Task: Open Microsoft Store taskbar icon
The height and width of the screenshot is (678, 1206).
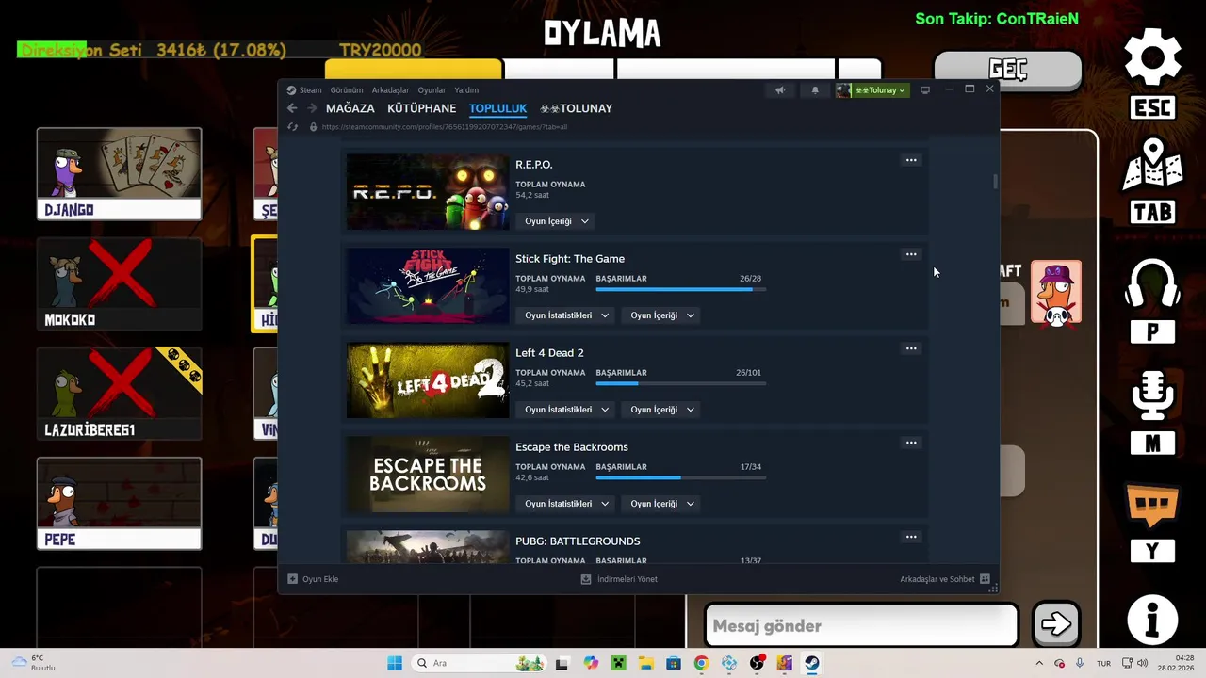Action: 674,663
